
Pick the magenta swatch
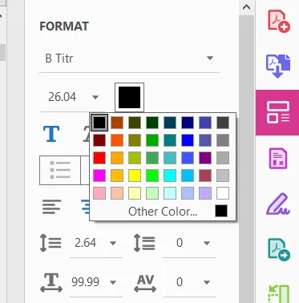click(x=99, y=176)
